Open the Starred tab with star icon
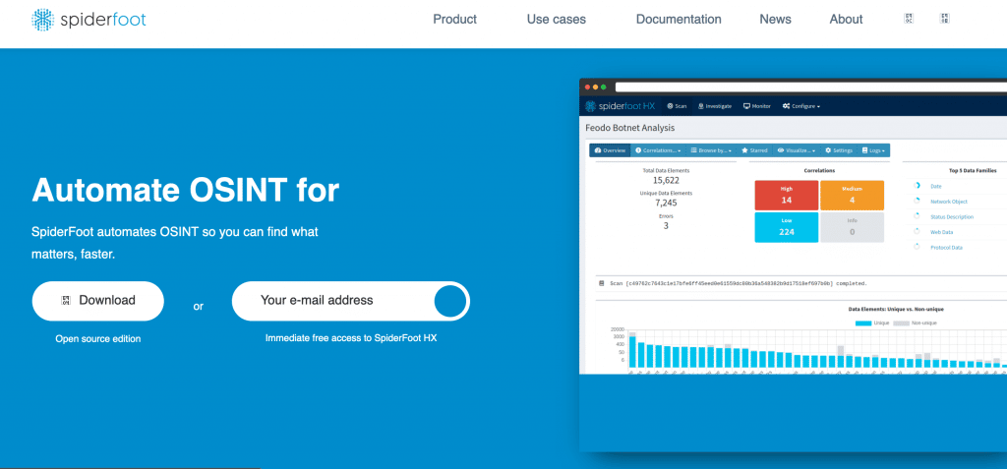 coord(754,150)
